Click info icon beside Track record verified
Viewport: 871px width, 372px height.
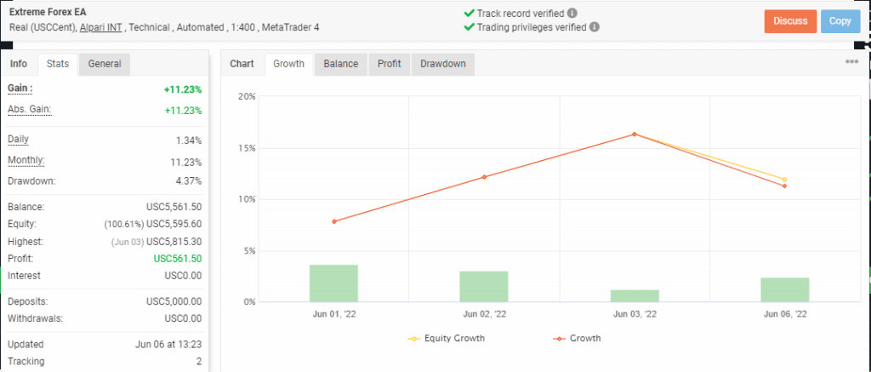(572, 14)
